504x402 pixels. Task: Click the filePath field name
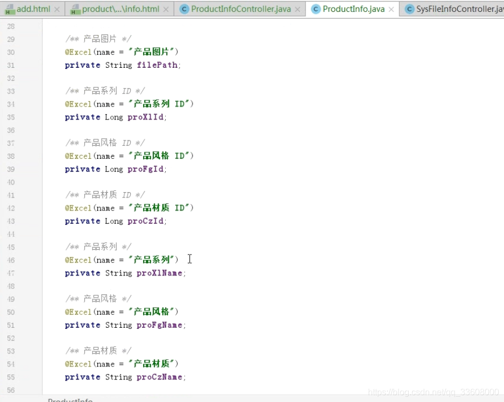click(x=157, y=65)
